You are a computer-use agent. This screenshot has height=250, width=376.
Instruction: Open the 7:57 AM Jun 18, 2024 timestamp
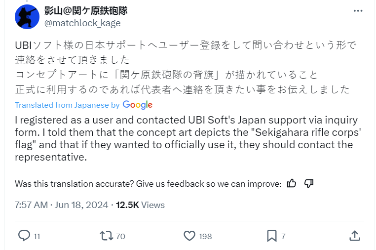pyautogui.click(x=61, y=205)
